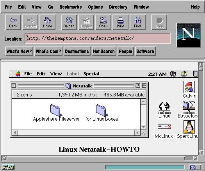This screenshot has width=205, height=171.
Task: Open the Bookmarks menu
Action: coord(71,7)
